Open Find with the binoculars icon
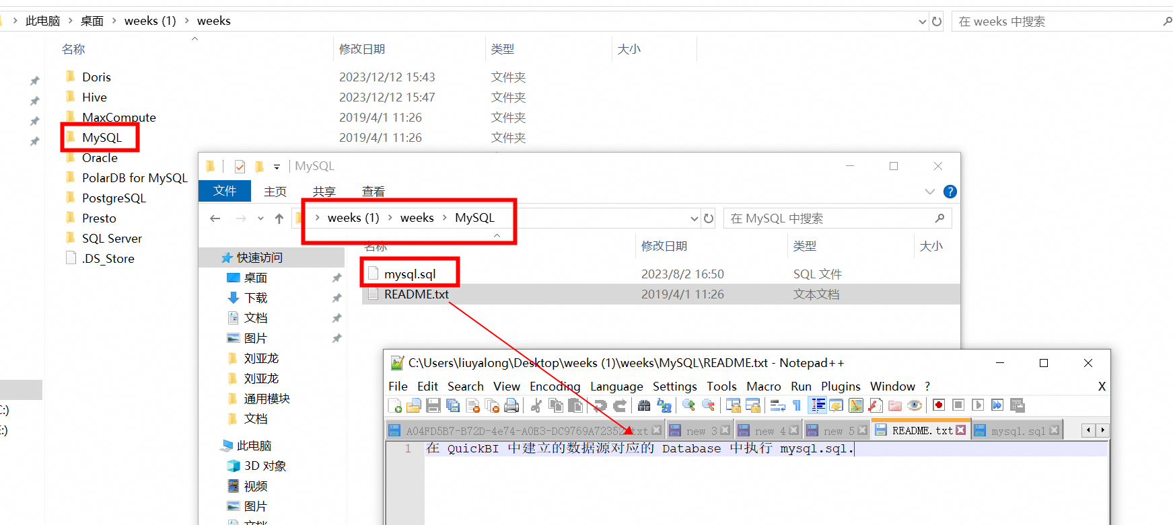The width and height of the screenshot is (1173, 525). coord(644,405)
